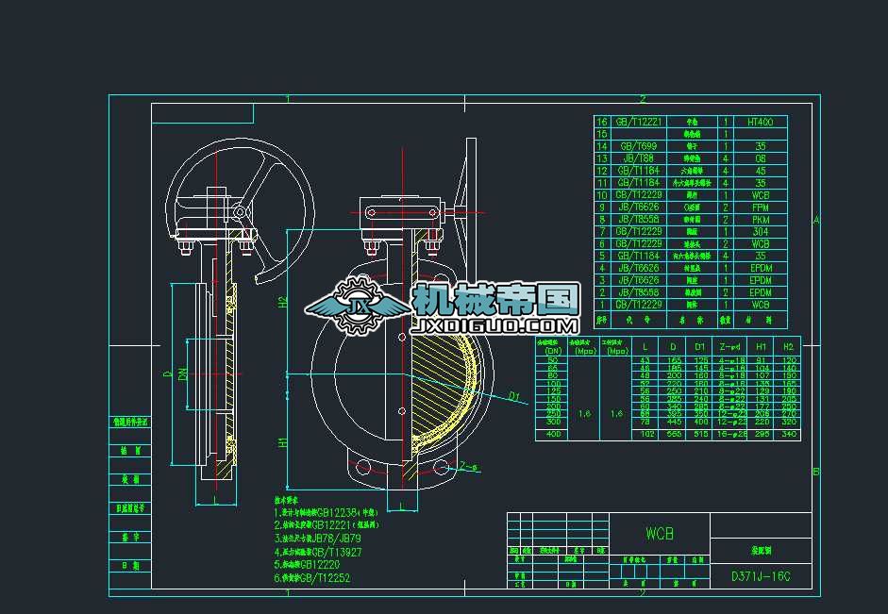888x614 pixels.
Task: Click GB/T12229 code in row 6
Action: 639,244
